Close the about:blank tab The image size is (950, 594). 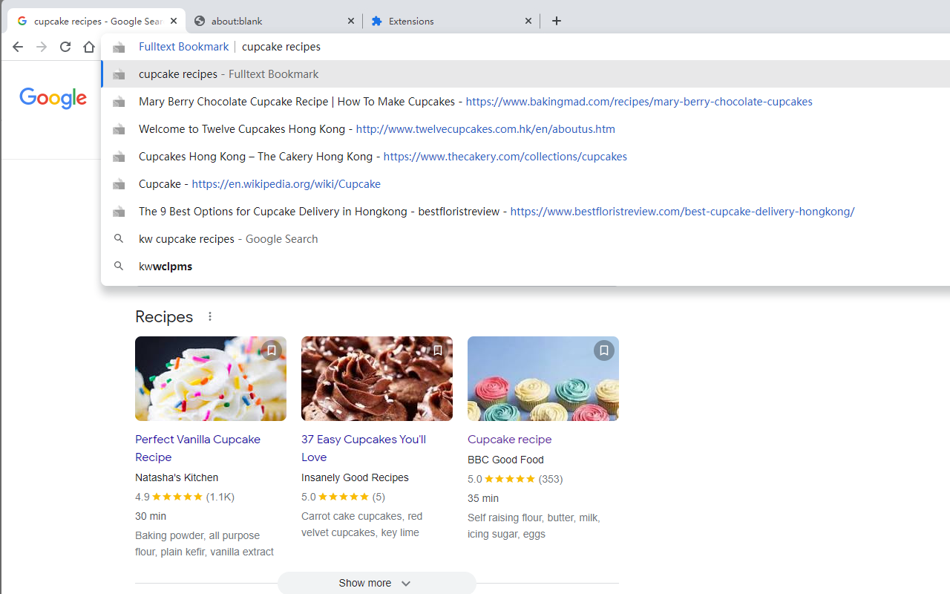351,21
